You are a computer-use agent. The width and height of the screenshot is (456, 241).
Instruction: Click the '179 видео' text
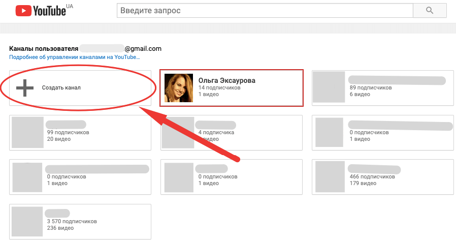pyautogui.click(x=363, y=184)
